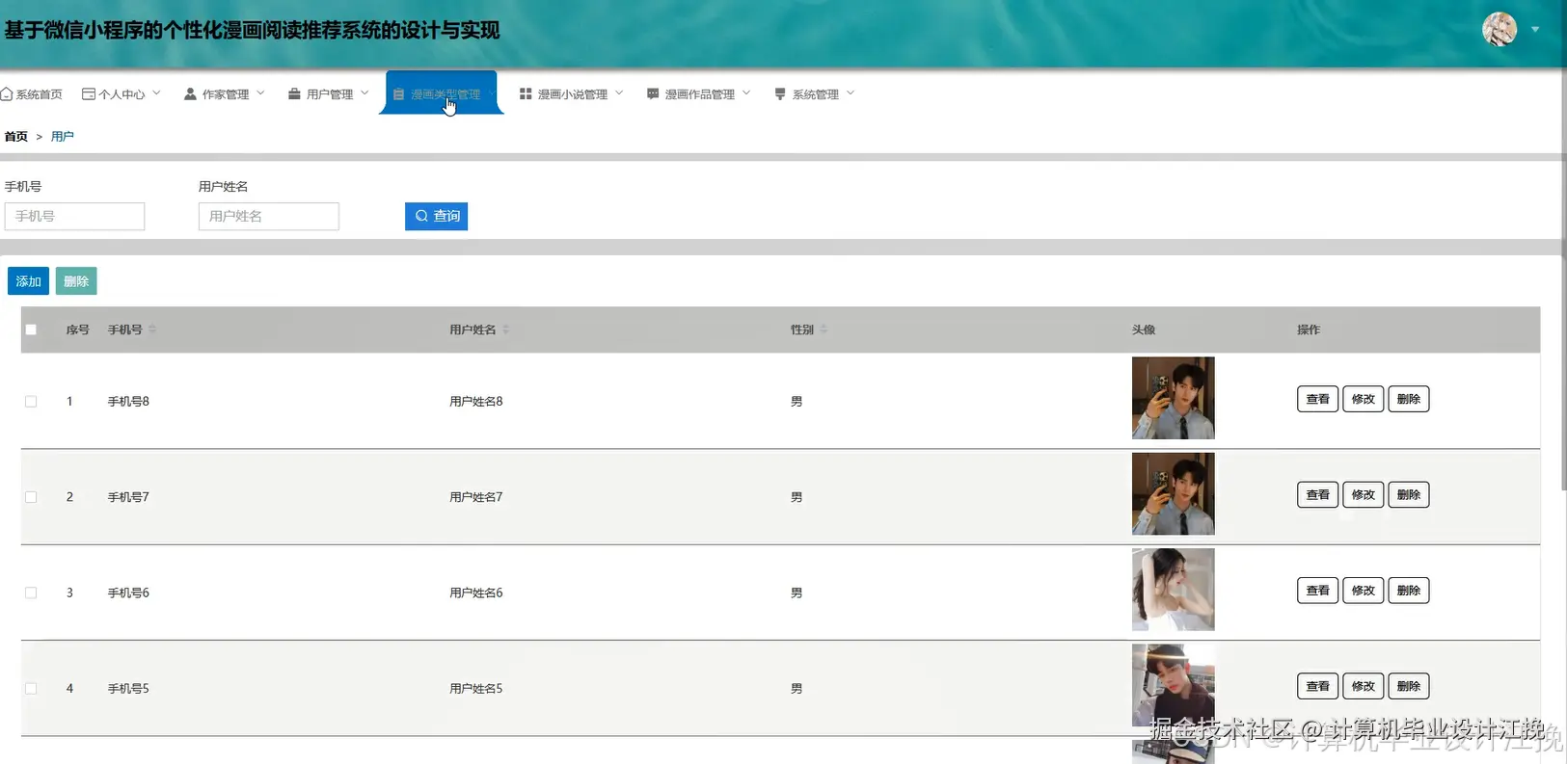Click the person icon for 作家管理
The image size is (1567, 764).
190,94
